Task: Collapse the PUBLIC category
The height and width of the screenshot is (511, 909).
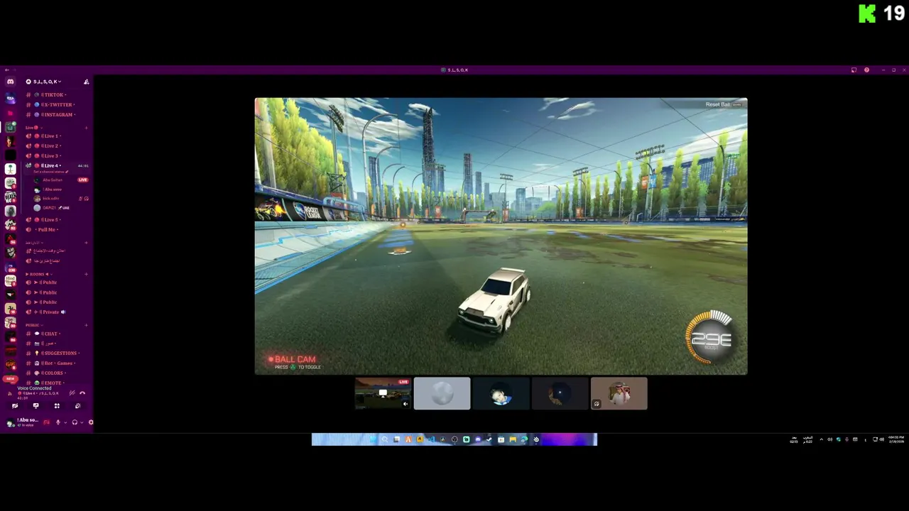Action: tap(34, 325)
